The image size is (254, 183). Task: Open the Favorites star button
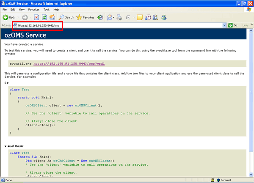[86, 17]
